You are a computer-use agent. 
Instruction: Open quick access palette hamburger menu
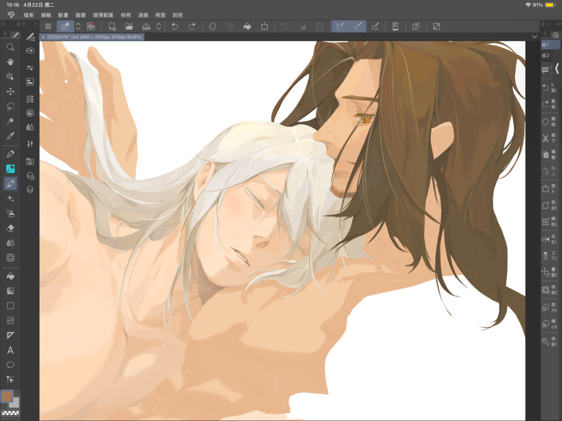(545, 33)
